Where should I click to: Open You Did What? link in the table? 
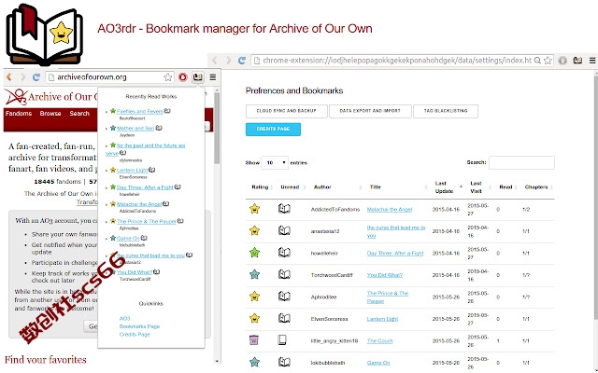384,275
